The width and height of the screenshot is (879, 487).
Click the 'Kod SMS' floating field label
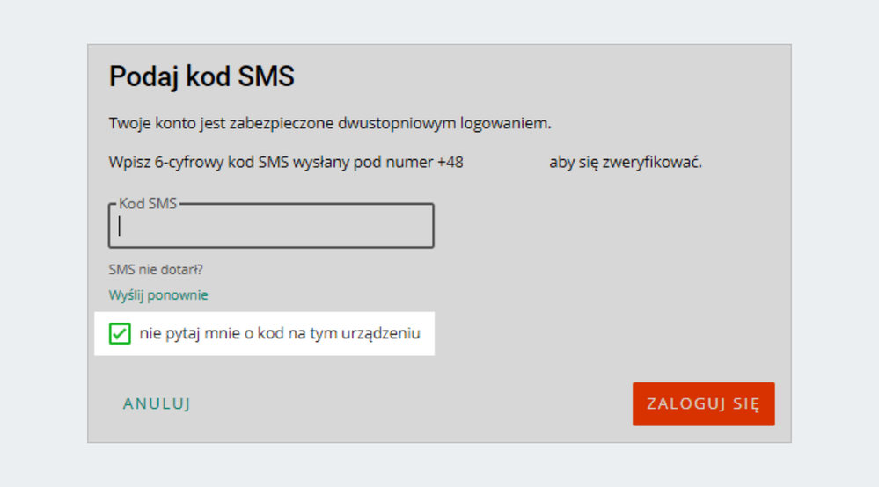click(148, 203)
